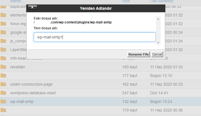Click the new file name input field
The image size is (201, 116).
[x=95, y=37]
